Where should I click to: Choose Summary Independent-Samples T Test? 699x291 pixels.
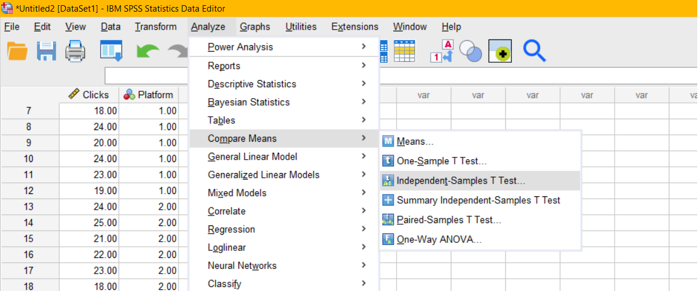click(480, 200)
